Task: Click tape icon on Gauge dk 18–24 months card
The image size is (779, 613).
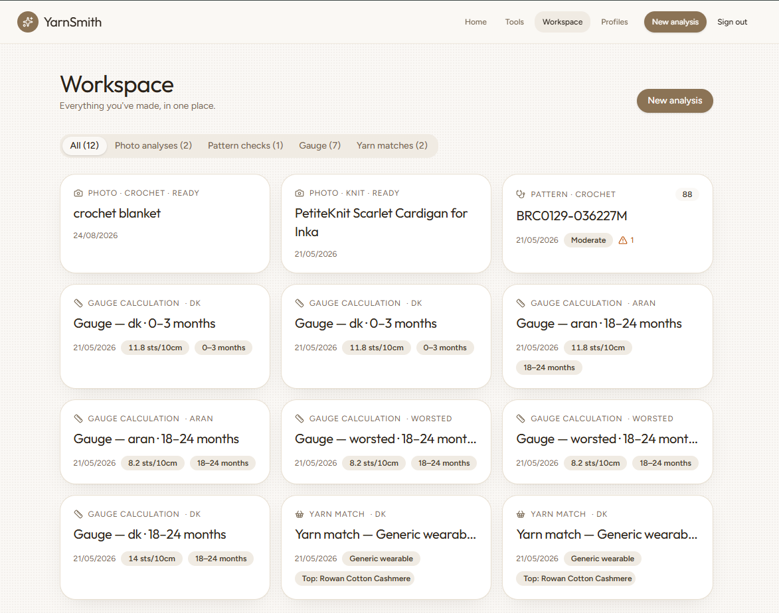Action: [x=78, y=514]
